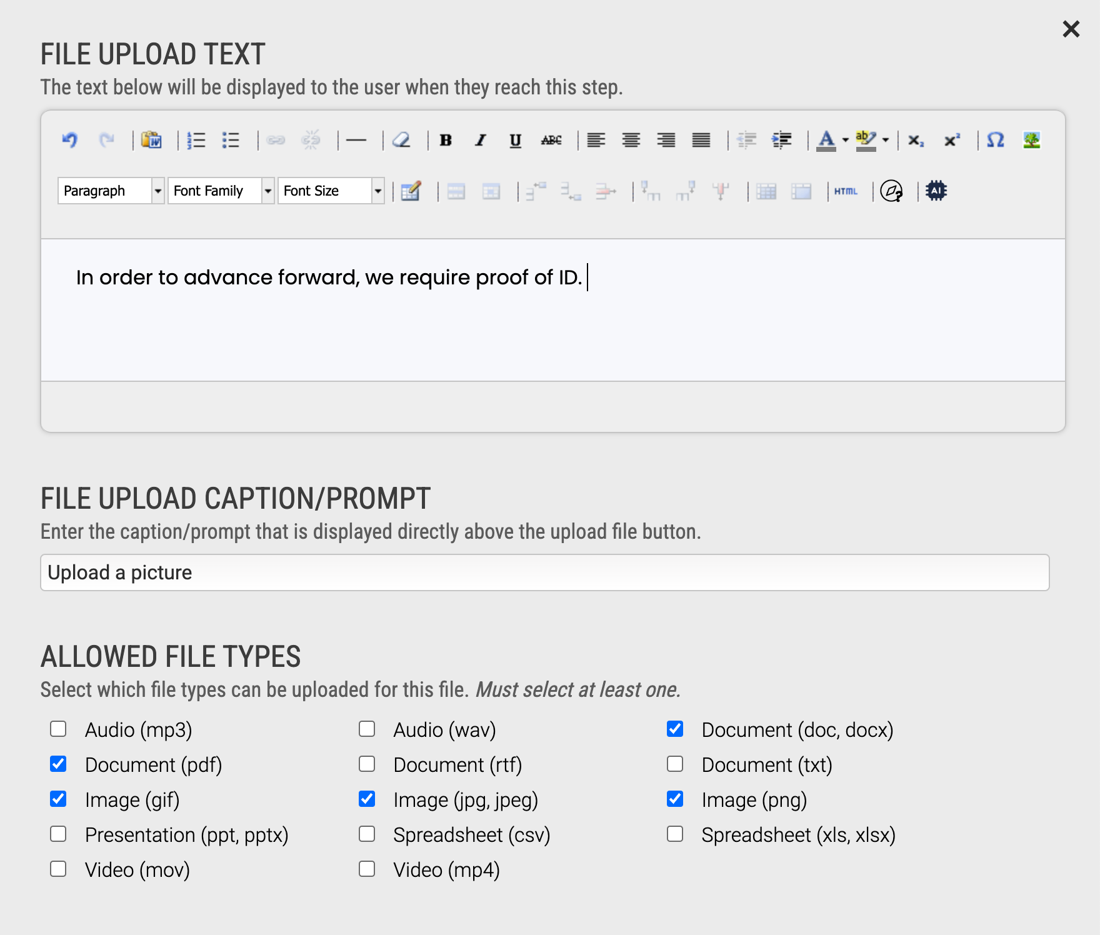Viewport: 1100px width, 935px height.
Task: Enable the Spreadsheet (csv) checkbox
Action: (x=367, y=834)
